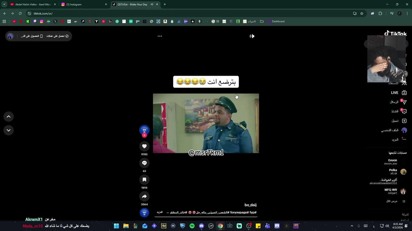412x231 pixels.
Task: Open the Profile (الملف الشخصي) sidebar item
Action: 394,130
